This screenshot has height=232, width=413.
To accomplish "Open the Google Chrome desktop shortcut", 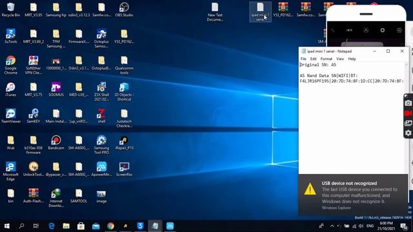I will (10, 65).
